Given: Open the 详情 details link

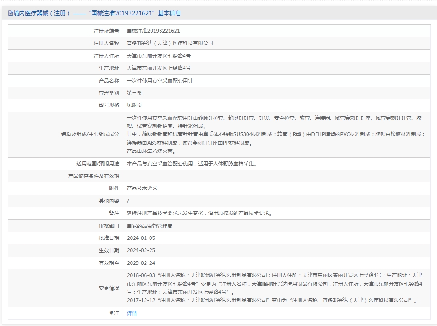Looking at the screenshot, I should [132, 313].
